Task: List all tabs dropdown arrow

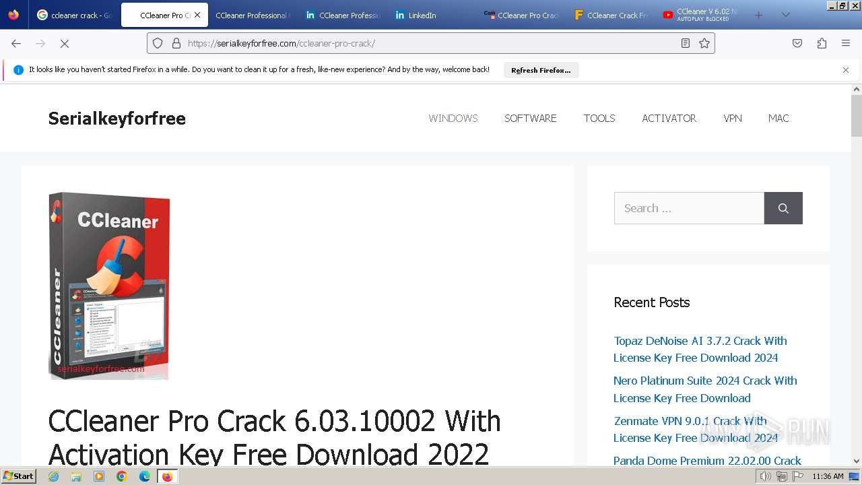Action: tap(785, 15)
